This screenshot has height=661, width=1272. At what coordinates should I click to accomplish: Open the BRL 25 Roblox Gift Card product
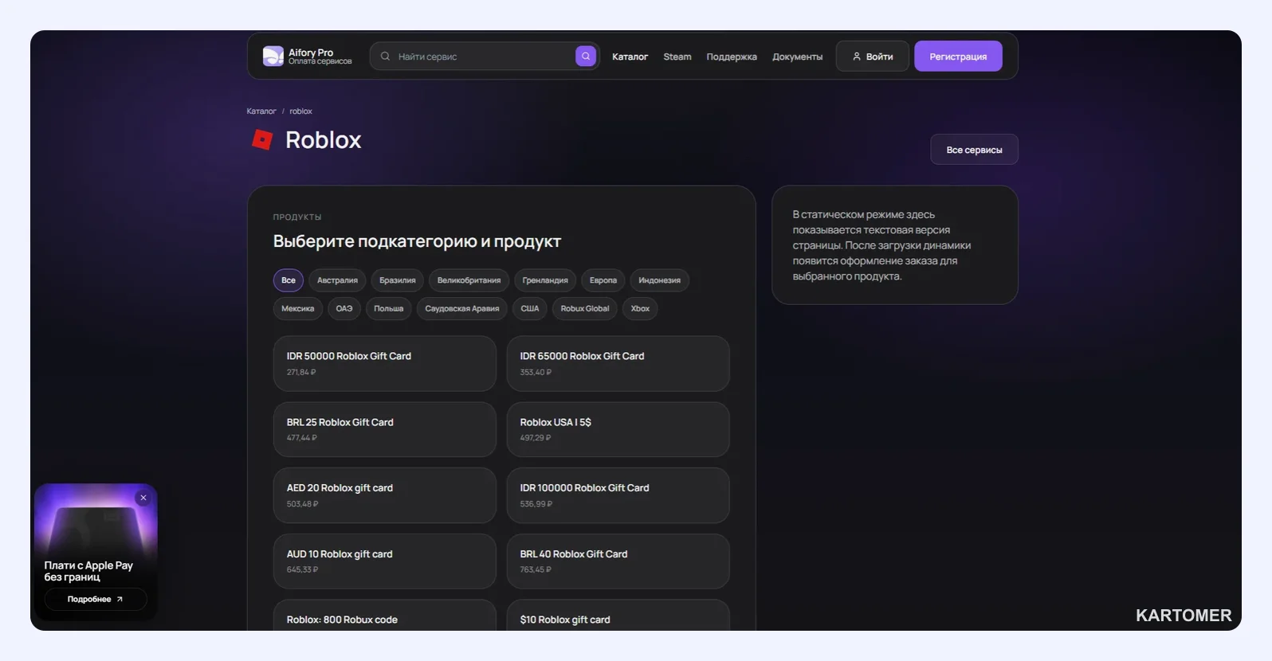click(x=385, y=430)
